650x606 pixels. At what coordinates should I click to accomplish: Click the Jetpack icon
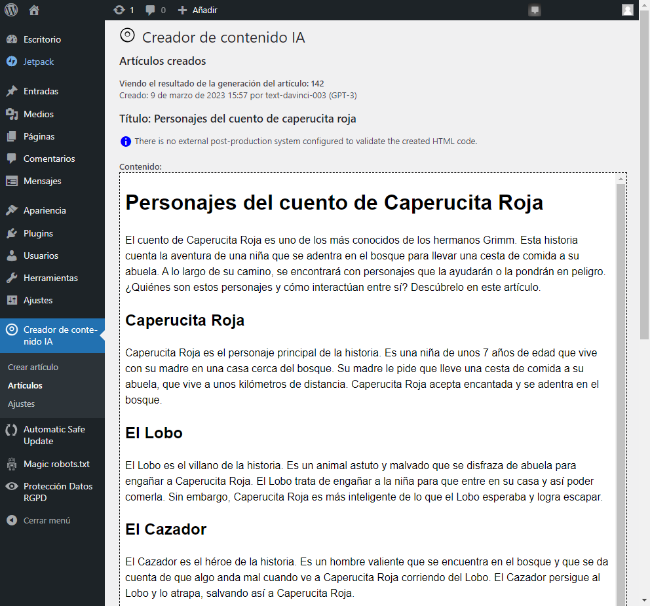tap(12, 62)
